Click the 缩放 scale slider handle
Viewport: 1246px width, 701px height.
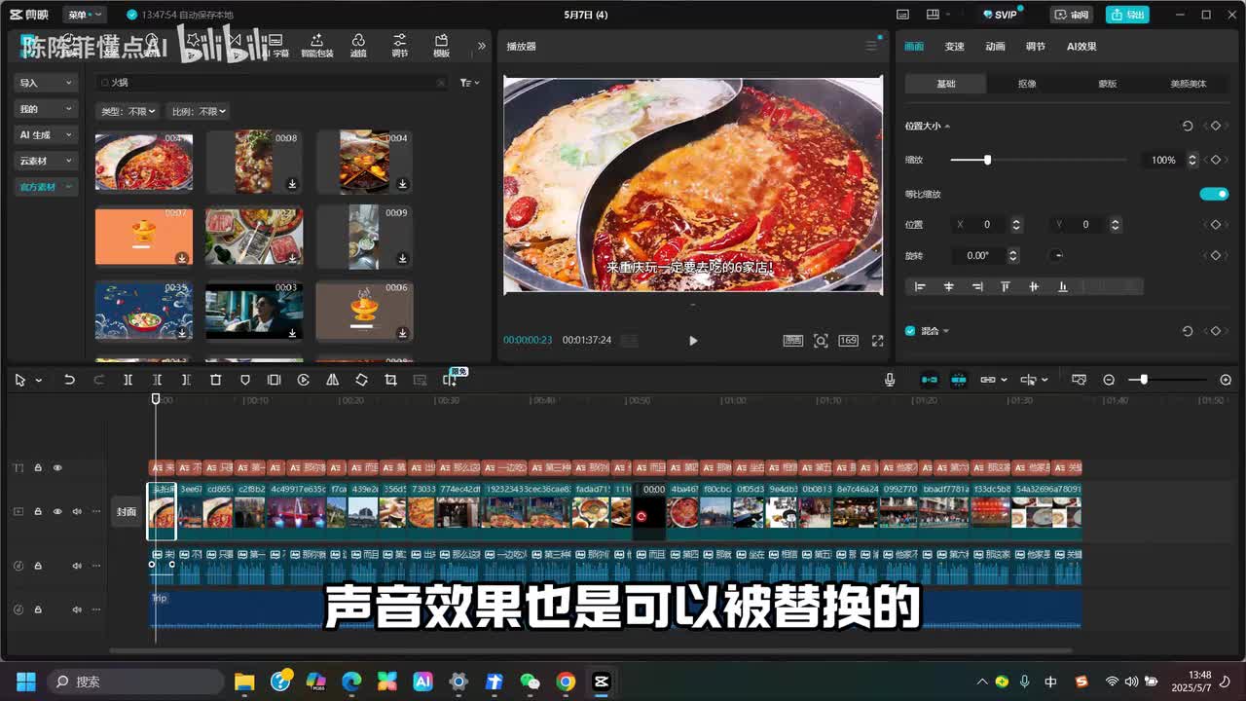click(x=987, y=160)
